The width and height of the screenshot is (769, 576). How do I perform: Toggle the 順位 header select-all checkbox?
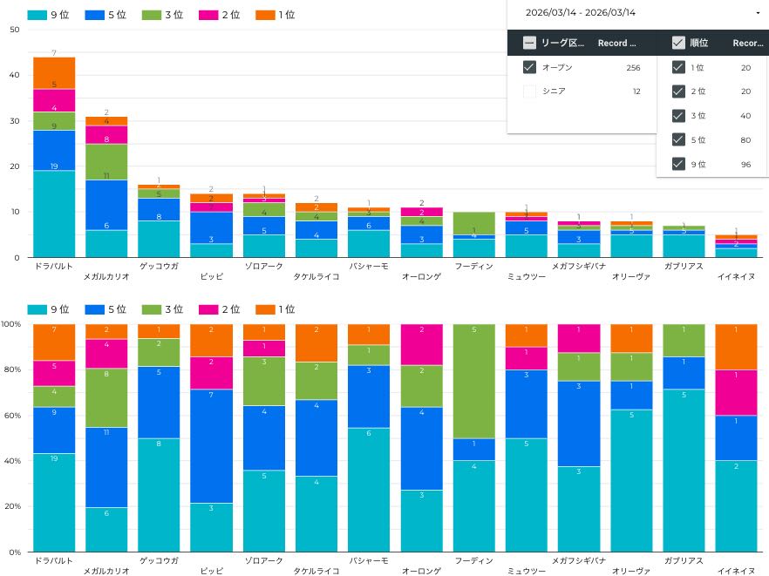coord(677,43)
